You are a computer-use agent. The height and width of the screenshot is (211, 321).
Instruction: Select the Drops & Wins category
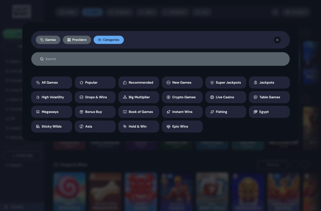pos(95,97)
